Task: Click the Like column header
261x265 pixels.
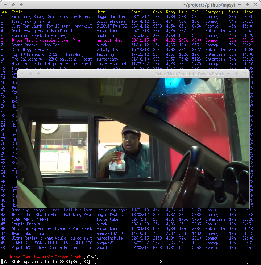Action: coord(183,12)
